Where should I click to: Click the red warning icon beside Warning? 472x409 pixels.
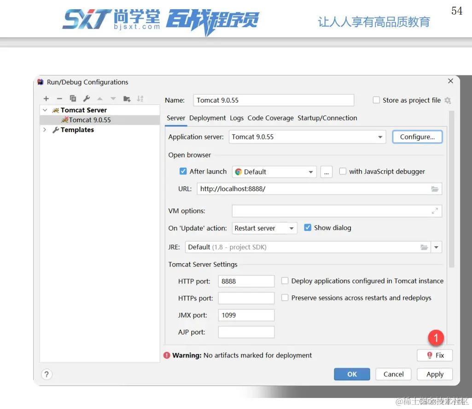(166, 356)
